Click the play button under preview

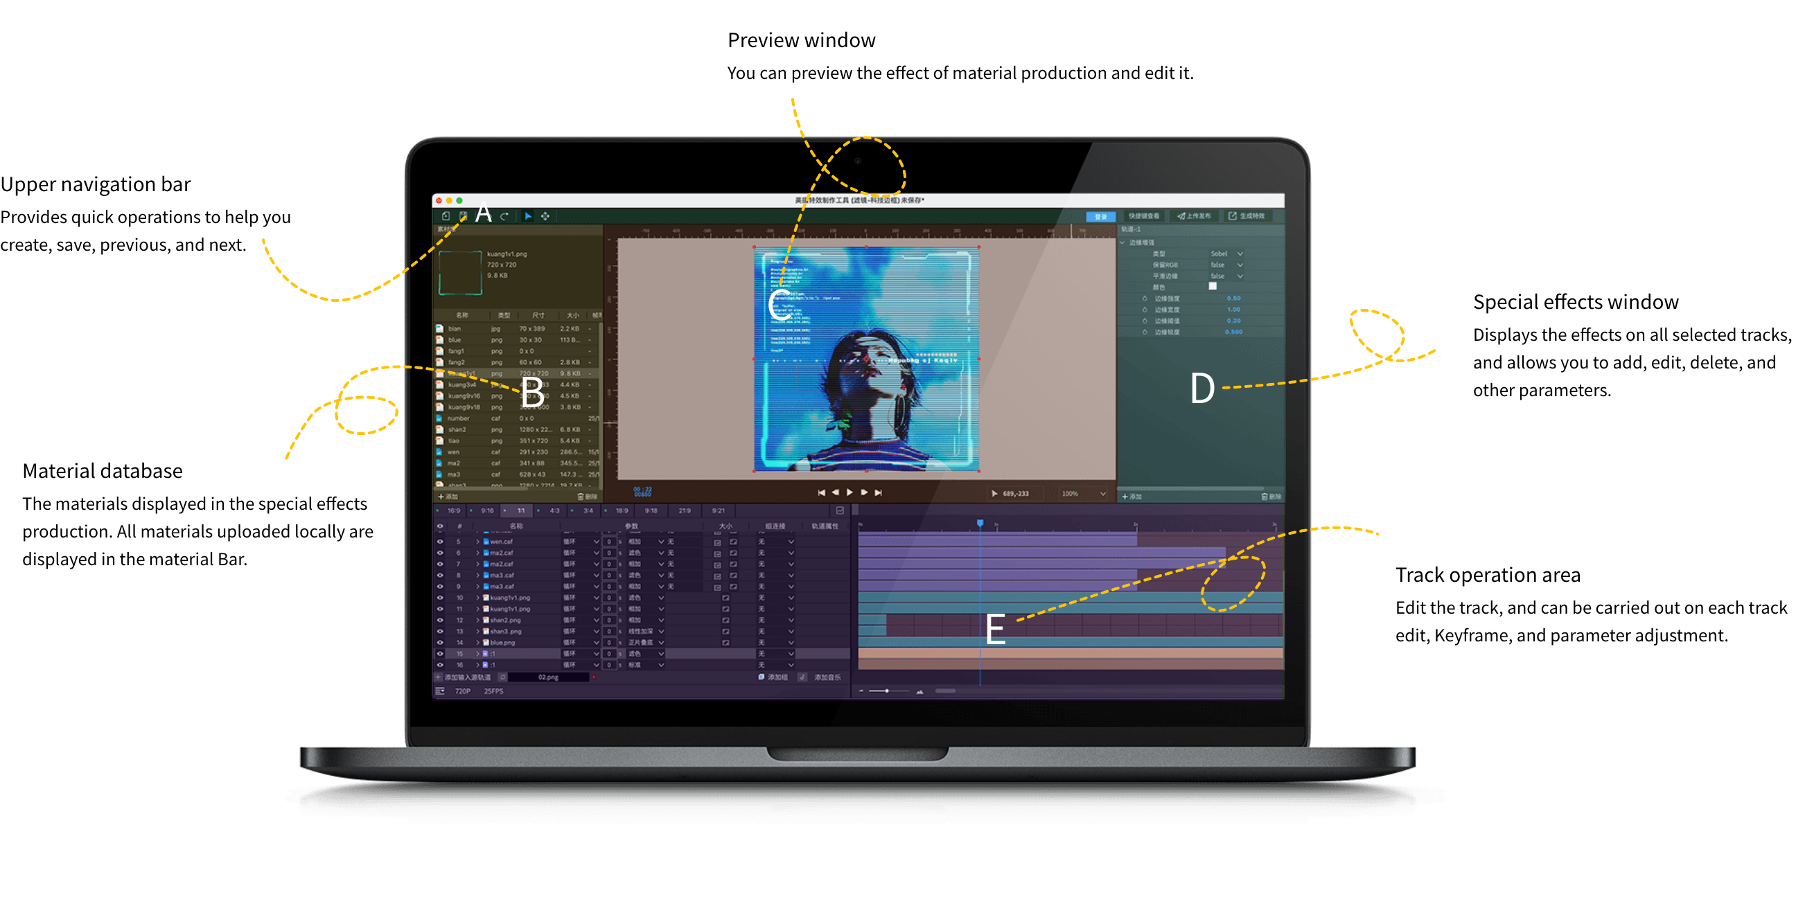(x=849, y=492)
